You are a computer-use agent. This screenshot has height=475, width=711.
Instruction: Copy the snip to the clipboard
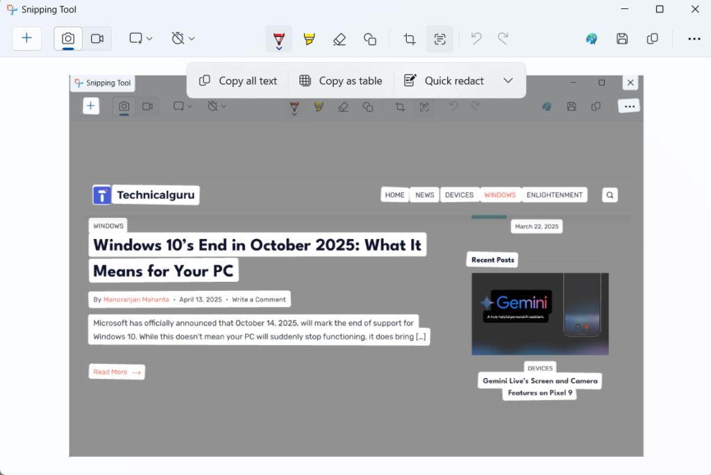tap(653, 39)
